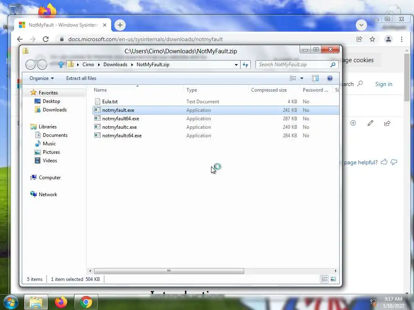Click the add to collection plus icon
Screen dimensions: 414x310
pyautogui.click(x=353, y=123)
